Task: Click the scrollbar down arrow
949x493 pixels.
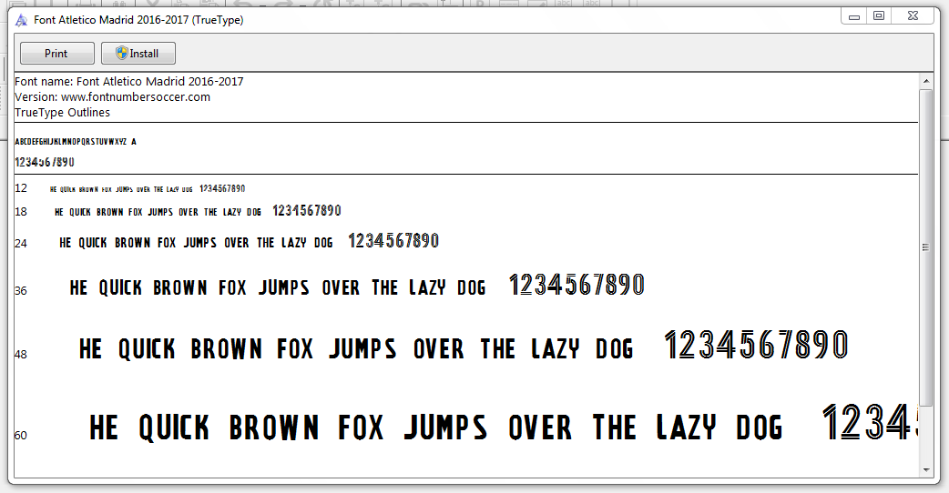Action: point(926,470)
